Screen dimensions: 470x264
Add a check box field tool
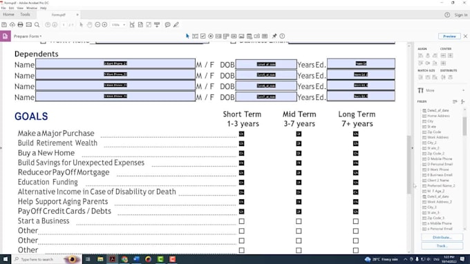click(x=203, y=36)
